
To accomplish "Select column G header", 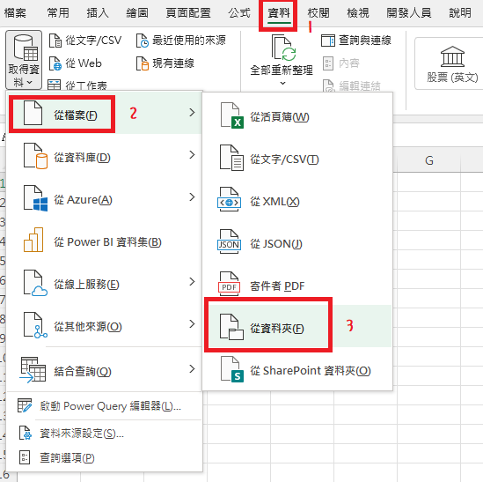I will point(429,160).
